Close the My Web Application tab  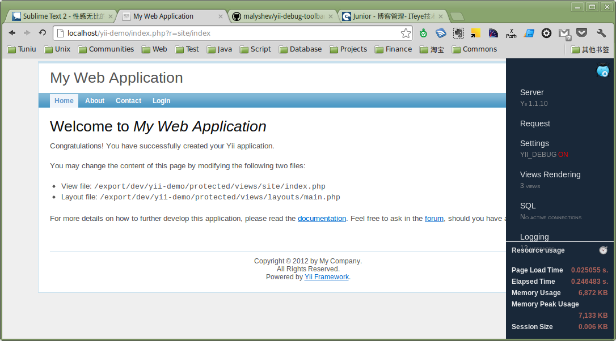221,16
